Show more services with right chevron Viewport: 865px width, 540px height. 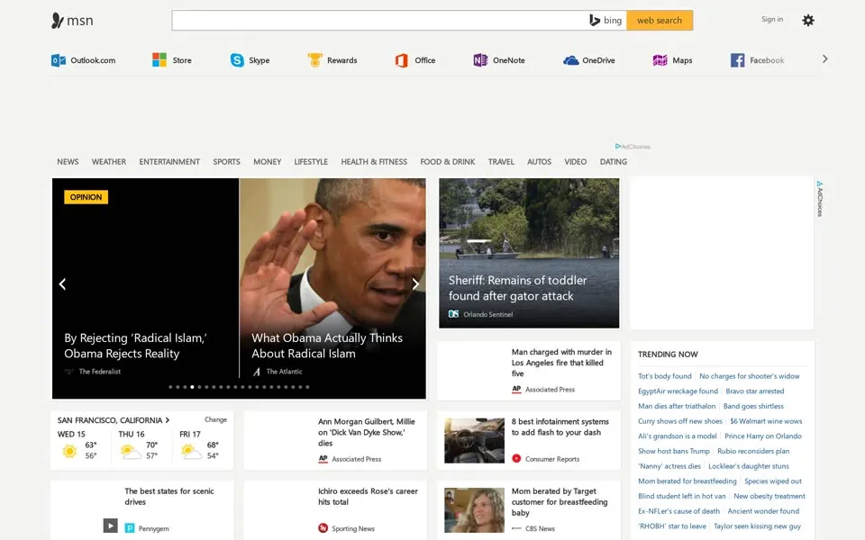(x=824, y=59)
